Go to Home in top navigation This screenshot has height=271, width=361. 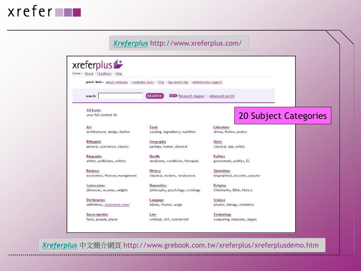point(77,73)
